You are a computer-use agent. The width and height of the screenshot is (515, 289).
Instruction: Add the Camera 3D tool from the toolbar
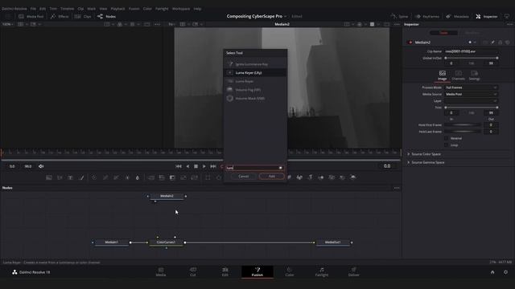[332, 177]
